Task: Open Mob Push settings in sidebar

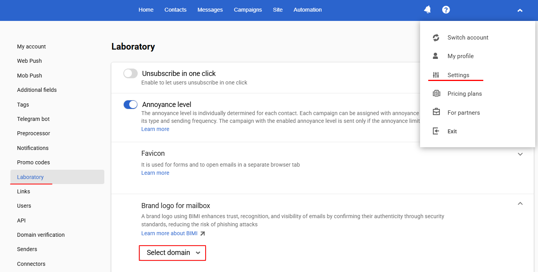Action: pyautogui.click(x=29, y=76)
